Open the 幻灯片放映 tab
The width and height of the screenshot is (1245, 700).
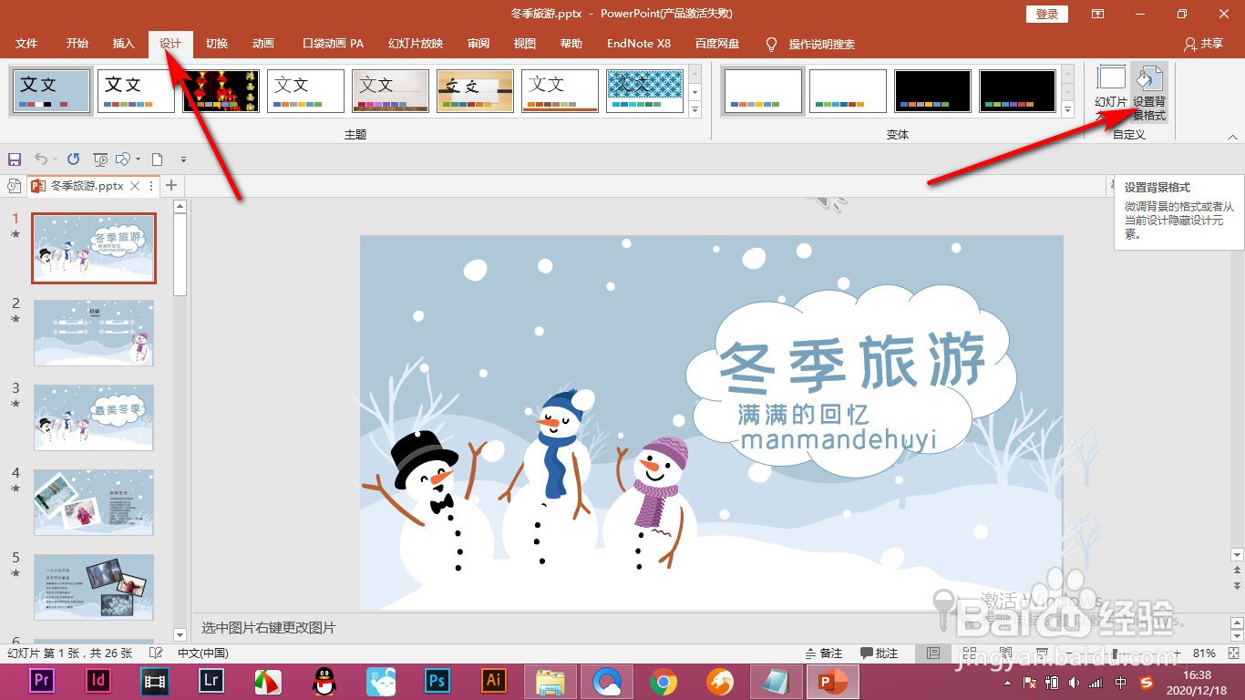(416, 44)
